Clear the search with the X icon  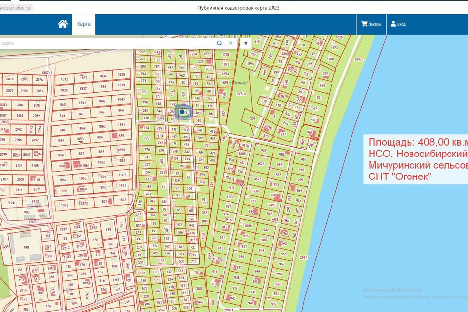tap(231, 43)
